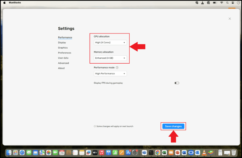Open Pages from the dock
This screenshot has width=242, height=158.
[122, 153]
